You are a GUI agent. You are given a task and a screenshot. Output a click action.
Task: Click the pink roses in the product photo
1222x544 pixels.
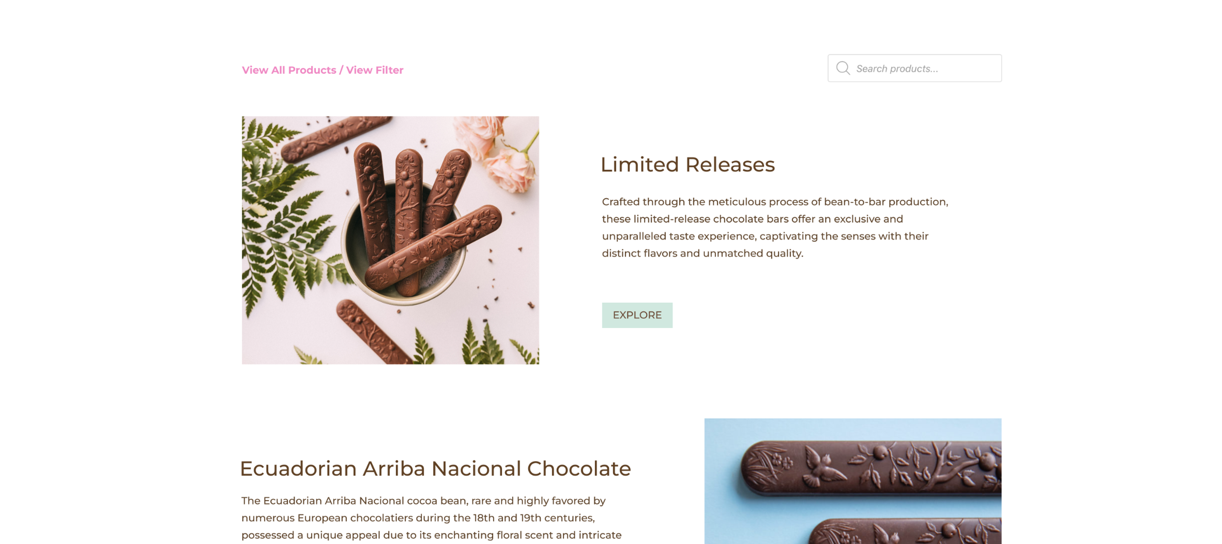coord(498,152)
